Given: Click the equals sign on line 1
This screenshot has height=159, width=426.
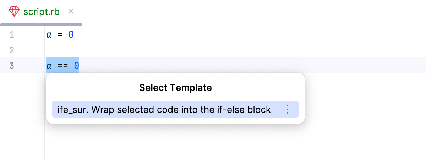Looking at the screenshot, I should (x=60, y=35).
